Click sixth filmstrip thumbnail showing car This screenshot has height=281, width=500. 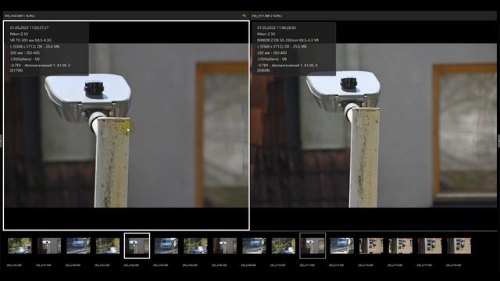tap(166, 246)
